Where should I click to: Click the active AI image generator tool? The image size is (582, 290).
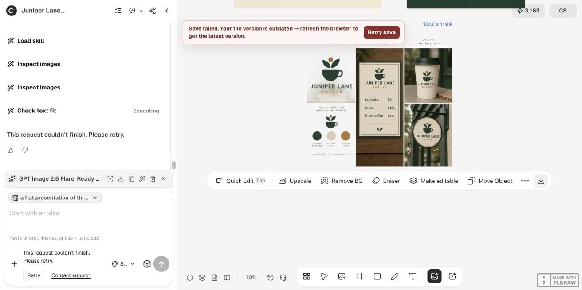tap(434, 276)
